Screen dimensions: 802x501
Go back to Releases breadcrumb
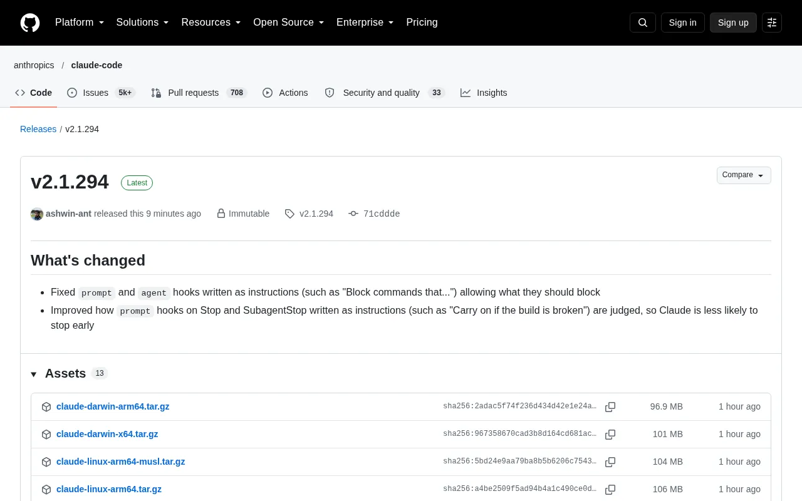pyautogui.click(x=38, y=129)
